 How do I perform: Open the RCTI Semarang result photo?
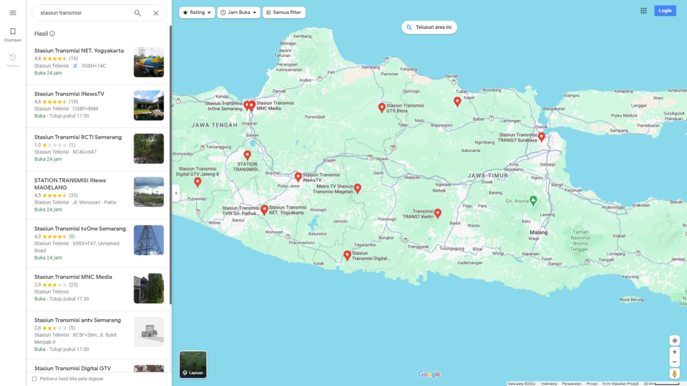click(148, 149)
